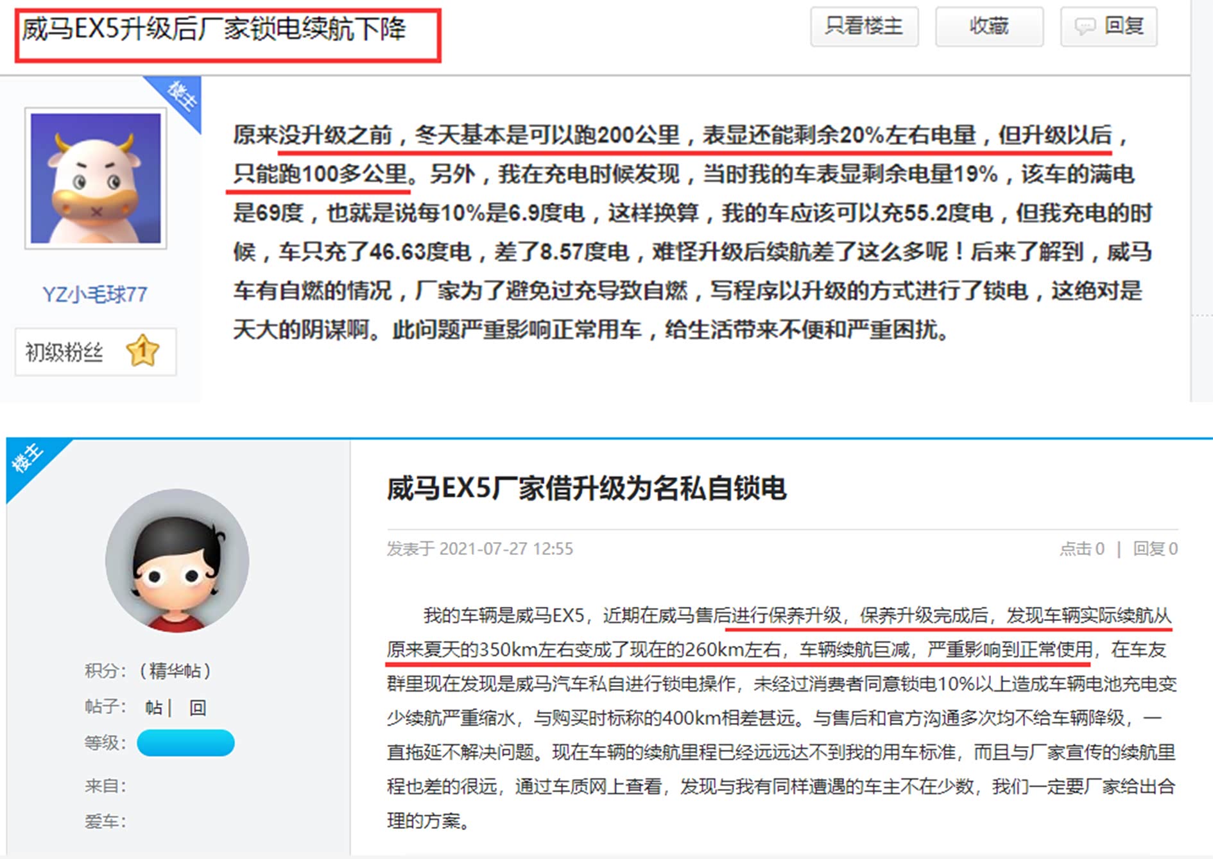Click the 回复 button with speech bubble

point(1108,27)
